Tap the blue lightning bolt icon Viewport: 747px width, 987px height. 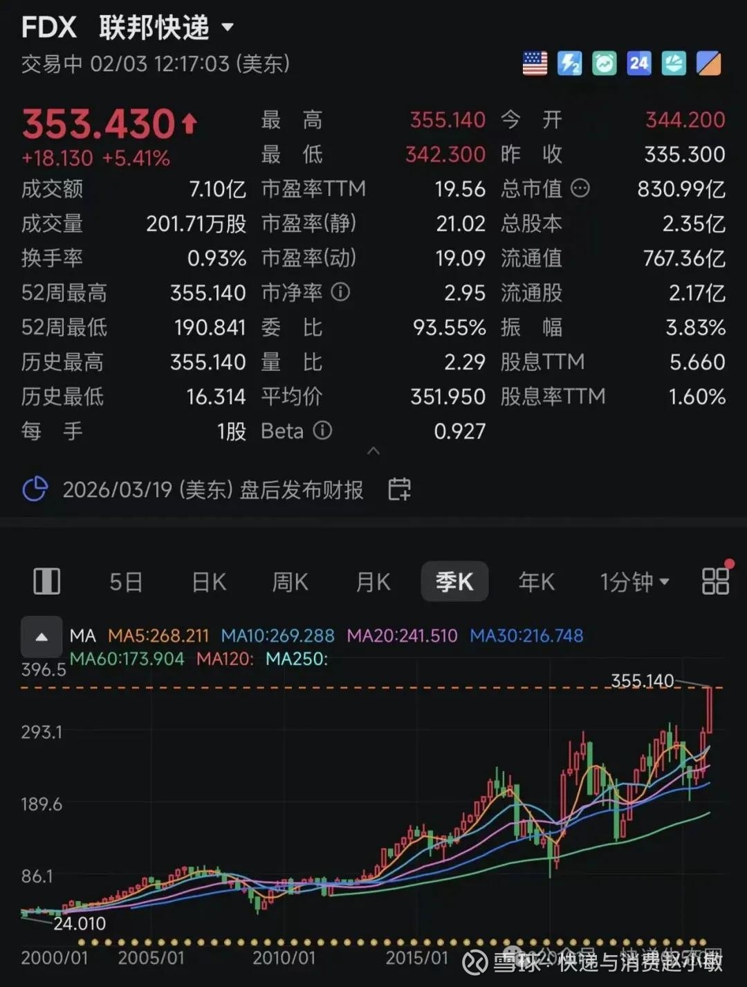(569, 64)
